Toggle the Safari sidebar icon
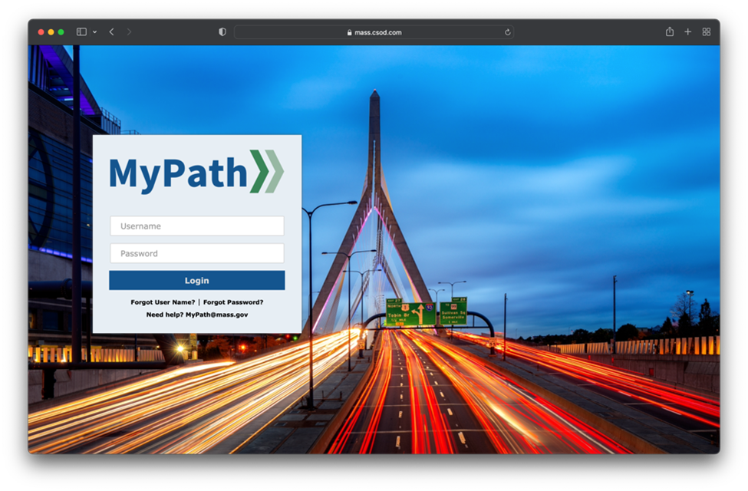Viewport: 748px width, 491px height. [x=81, y=32]
